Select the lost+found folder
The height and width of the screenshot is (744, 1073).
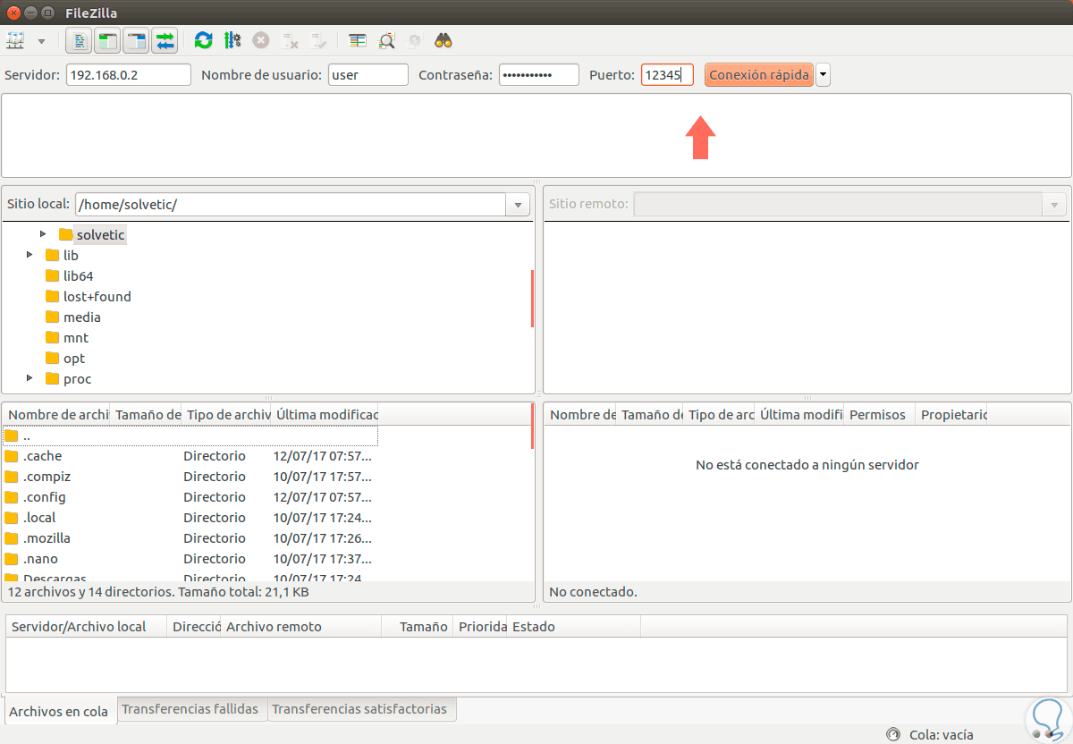pyautogui.click(x=88, y=296)
